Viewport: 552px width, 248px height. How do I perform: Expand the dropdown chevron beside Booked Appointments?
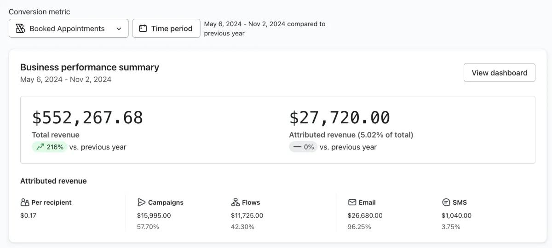coord(119,29)
